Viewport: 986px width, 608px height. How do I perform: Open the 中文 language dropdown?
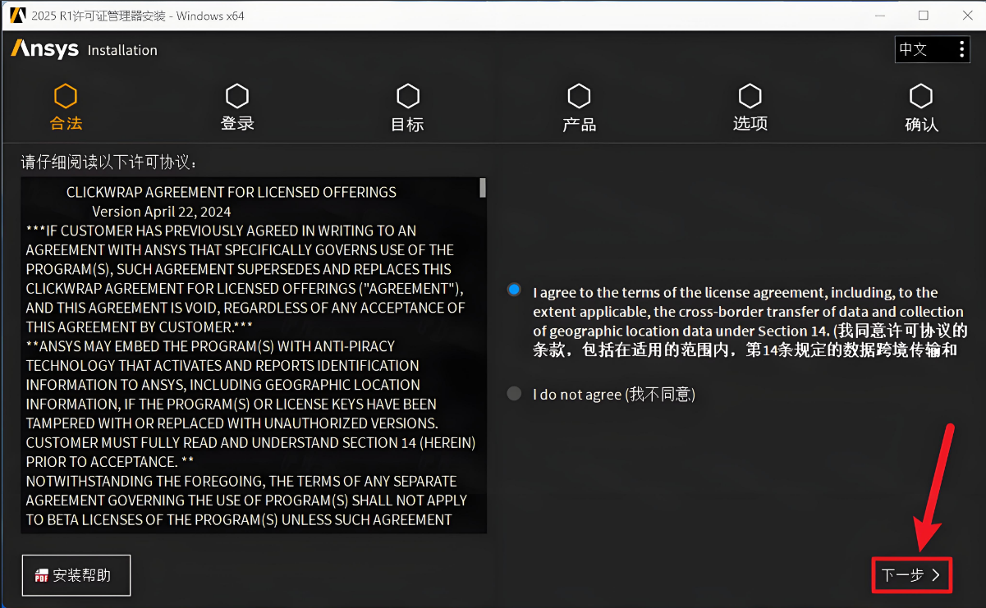933,49
